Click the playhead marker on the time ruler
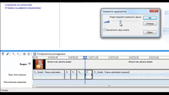 pos(85,58)
